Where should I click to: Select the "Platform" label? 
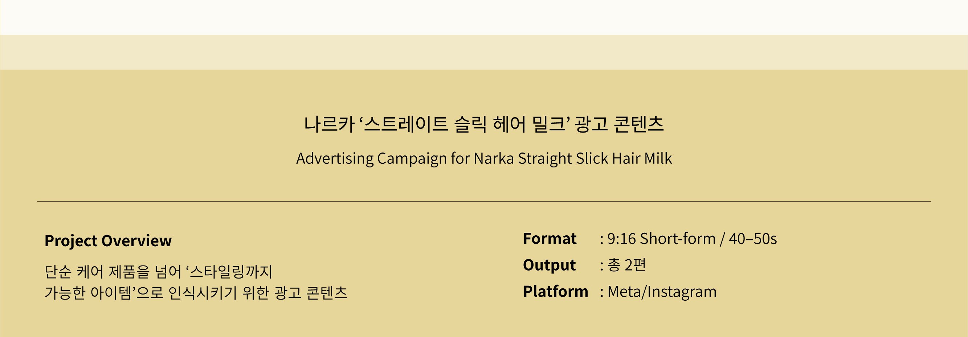coord(555,292)
